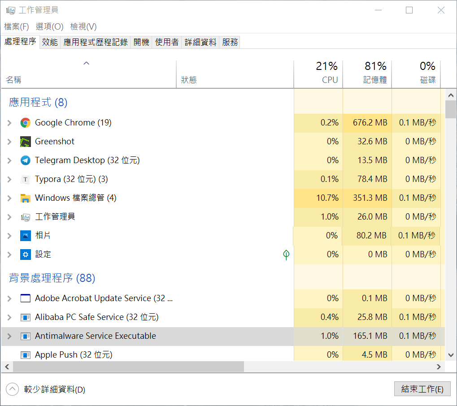
Task: Switch to the 開機 tab
Action: (141, 42)
